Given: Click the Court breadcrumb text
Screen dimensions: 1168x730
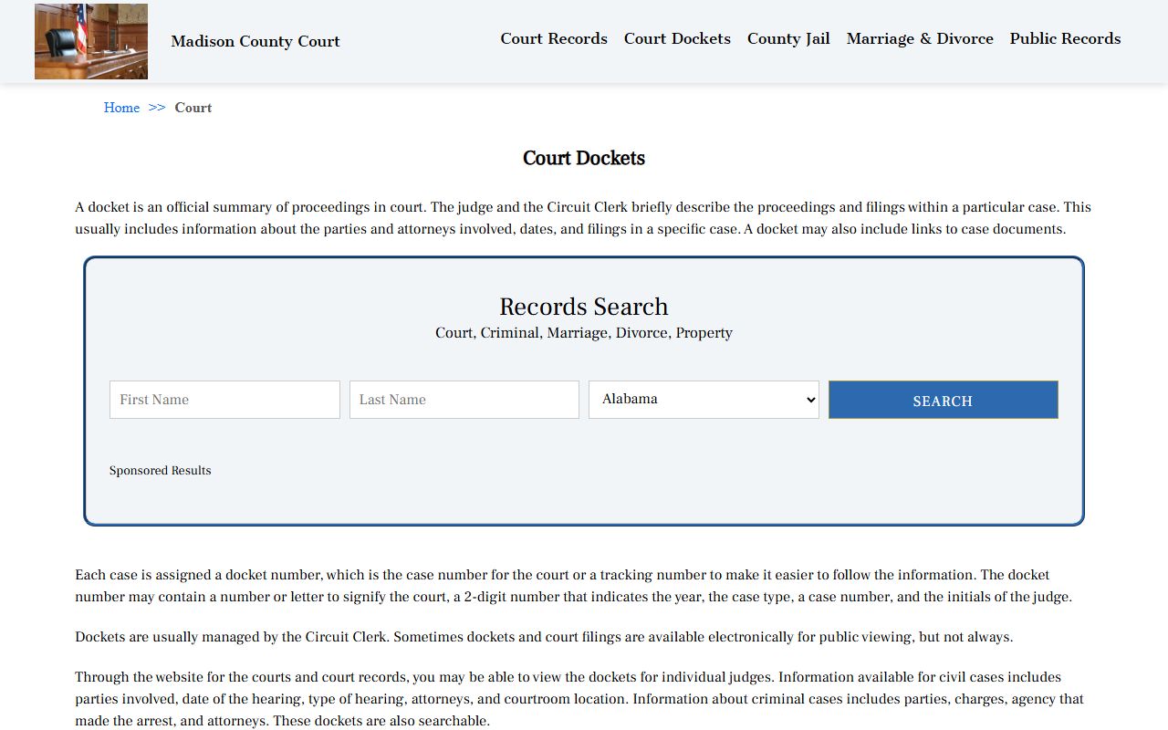Looking at the screenshot, I should point(193,108).
